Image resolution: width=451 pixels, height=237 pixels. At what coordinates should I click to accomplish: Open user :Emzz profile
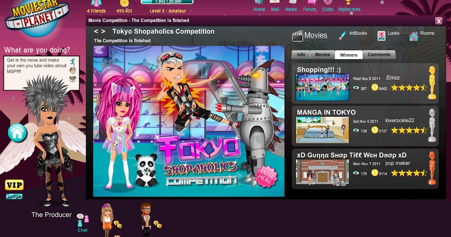pos(393,78)
